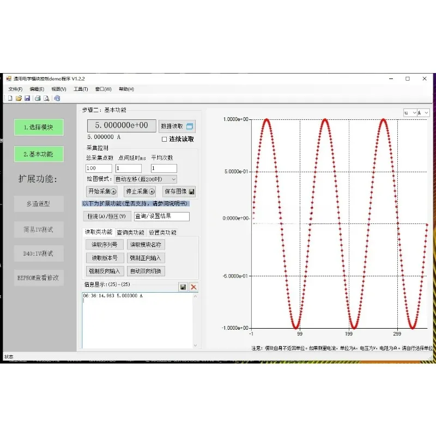Click the 状态 status bar text
The image size is (436, 436).
(9, 356)
